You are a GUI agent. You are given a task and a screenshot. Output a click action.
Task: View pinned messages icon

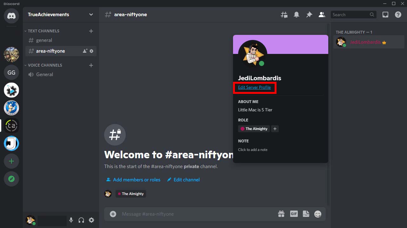pyautogui.click(x=309, y=14)
